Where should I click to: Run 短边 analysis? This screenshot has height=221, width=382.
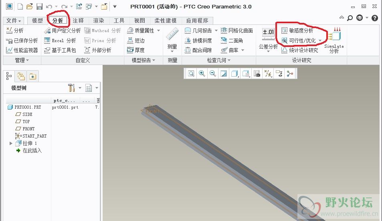[136, 41]
